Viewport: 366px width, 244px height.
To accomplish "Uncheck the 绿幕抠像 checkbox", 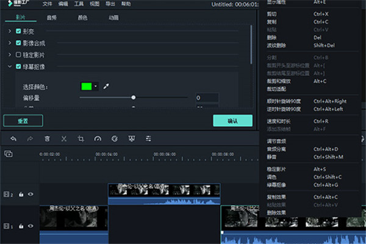I will [18, 66].
